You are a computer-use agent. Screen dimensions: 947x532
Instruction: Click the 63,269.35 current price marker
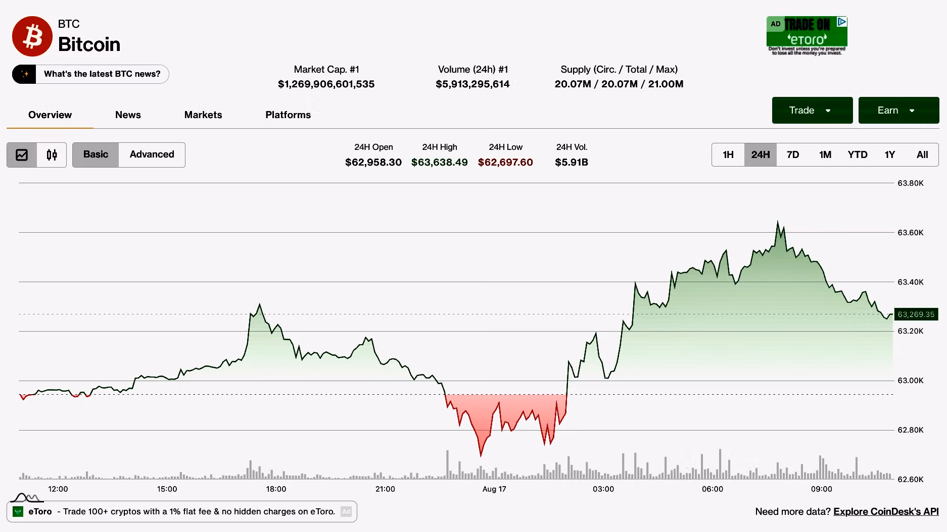pyautogui.click(x=916, y=314)
